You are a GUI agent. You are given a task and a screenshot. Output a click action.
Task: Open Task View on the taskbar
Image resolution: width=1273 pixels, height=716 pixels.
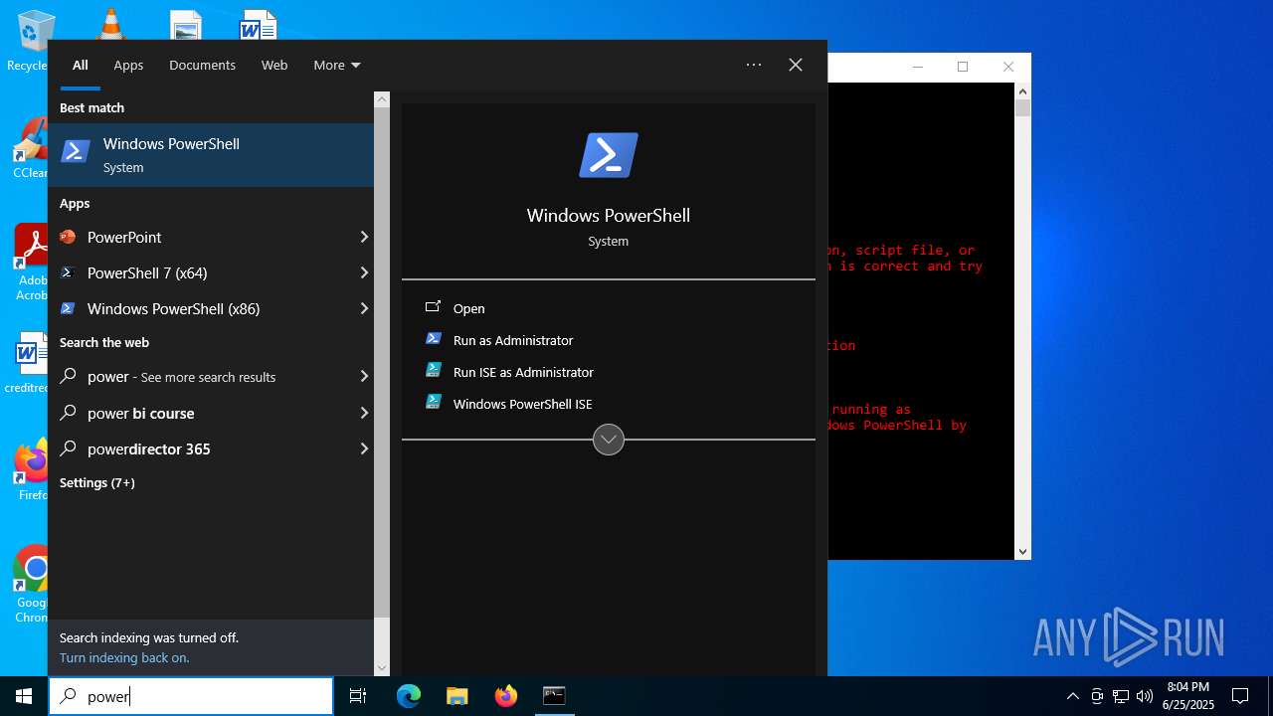358,696
